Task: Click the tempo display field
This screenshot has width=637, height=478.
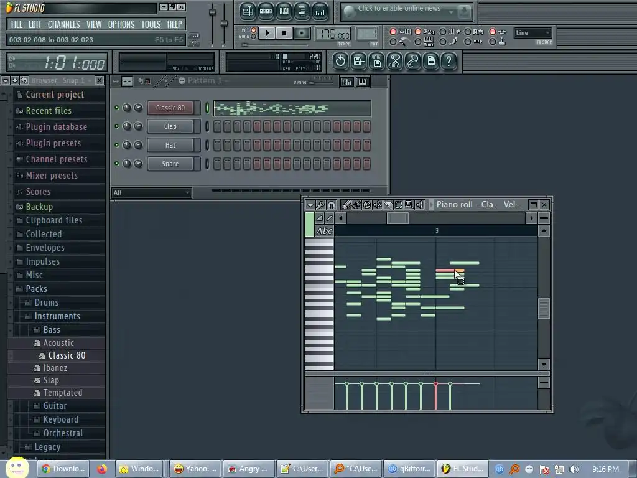Action: [x=333, y=34]
